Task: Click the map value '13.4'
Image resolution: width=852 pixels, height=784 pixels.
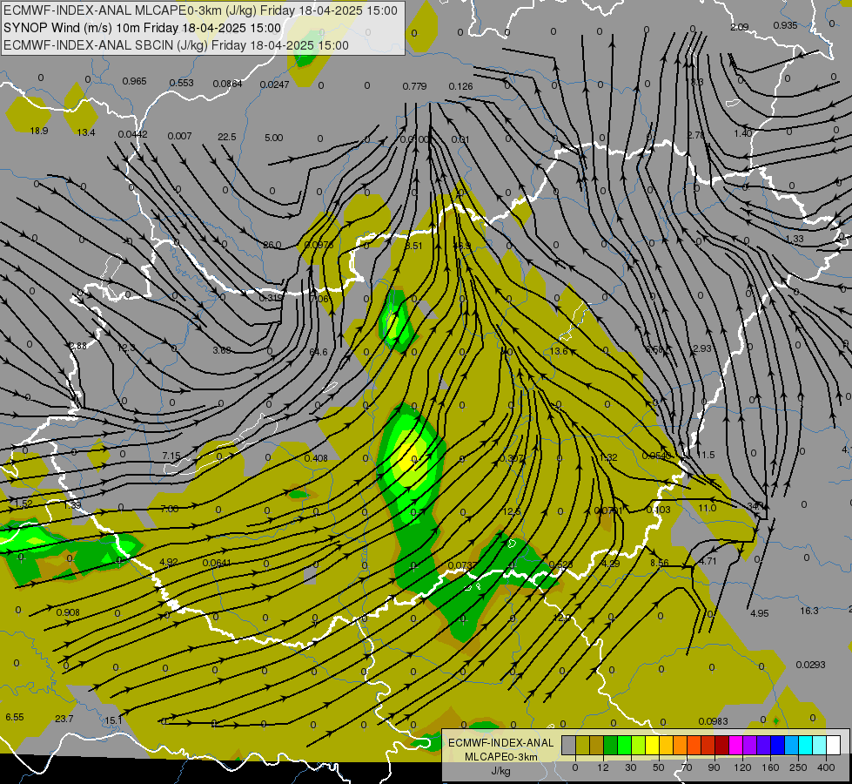Action: 86,132
